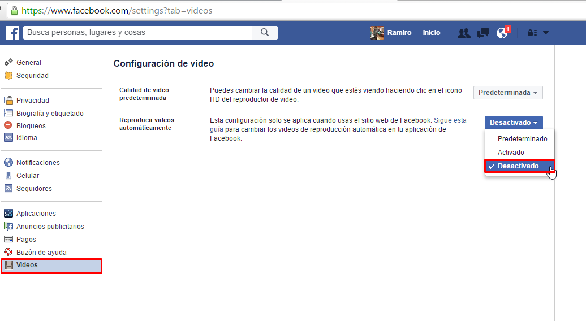Click Ramiro's profile picture thumbnail

(x=377, y=33)
